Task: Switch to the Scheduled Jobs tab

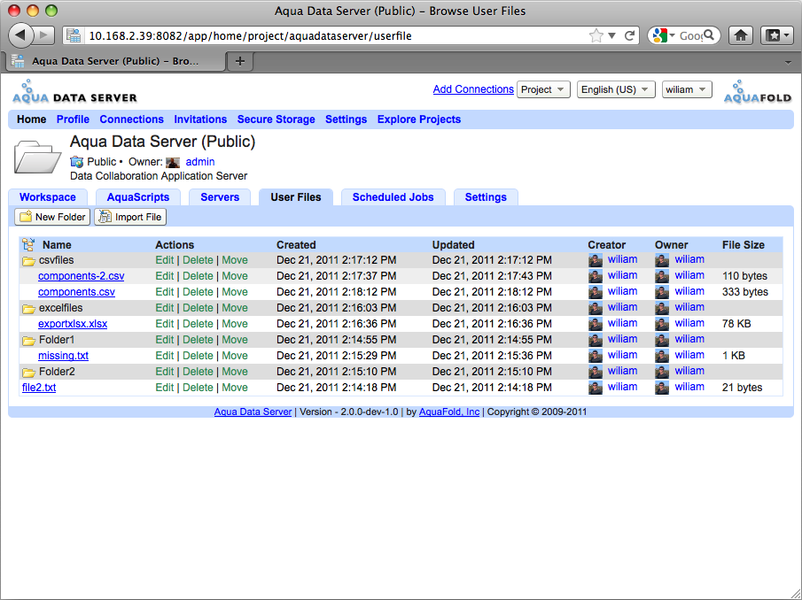Action: point(393,197)
